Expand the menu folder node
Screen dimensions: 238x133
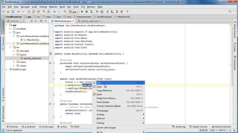(x=14, y=62)
